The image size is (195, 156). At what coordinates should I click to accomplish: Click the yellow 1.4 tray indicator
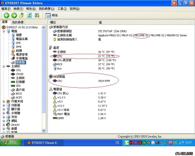click(x=127, y=143)
